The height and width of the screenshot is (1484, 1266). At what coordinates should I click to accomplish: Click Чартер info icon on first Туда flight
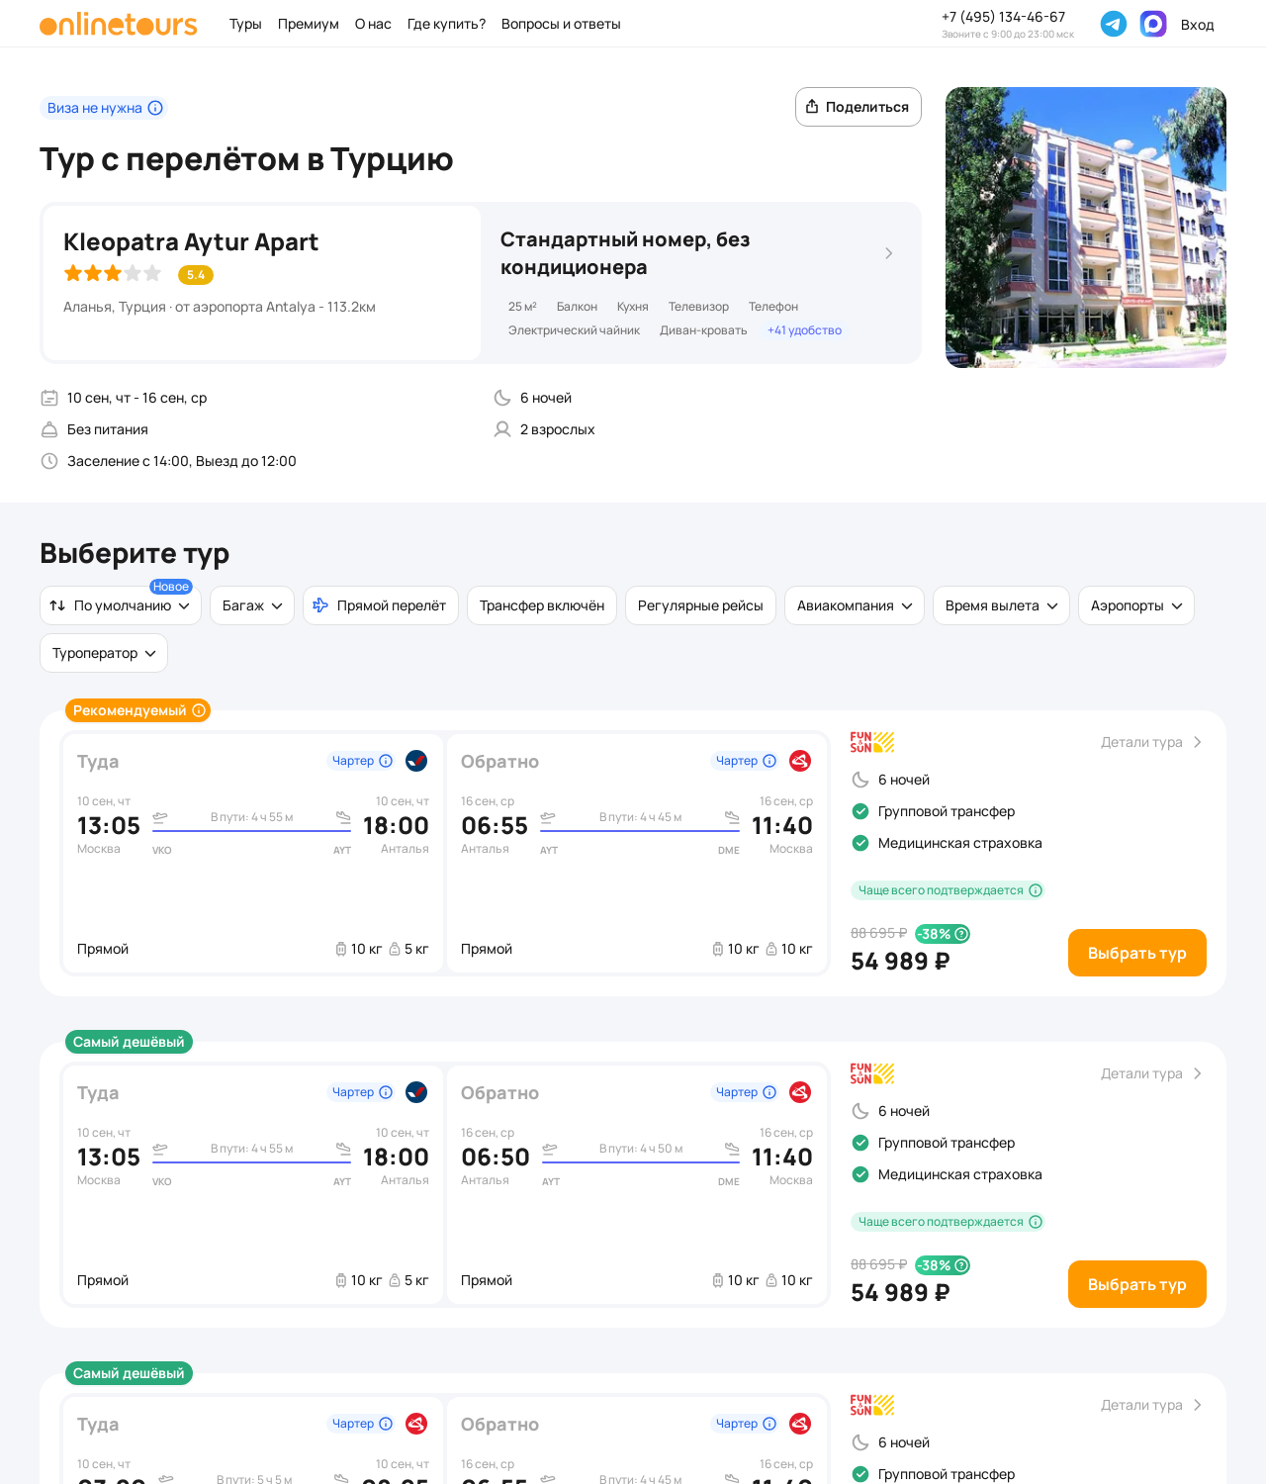(386, 761)
